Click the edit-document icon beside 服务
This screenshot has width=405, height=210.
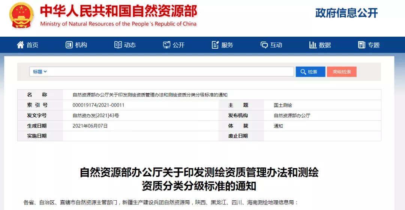215,45
